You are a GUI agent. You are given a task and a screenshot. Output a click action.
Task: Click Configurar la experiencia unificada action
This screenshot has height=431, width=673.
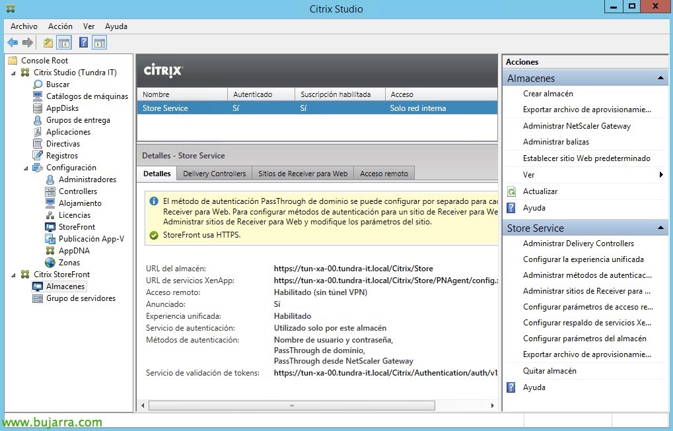[583, 259]
